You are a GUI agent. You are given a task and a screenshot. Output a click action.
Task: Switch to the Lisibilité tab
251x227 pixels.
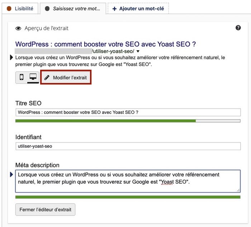coord(20,8)
